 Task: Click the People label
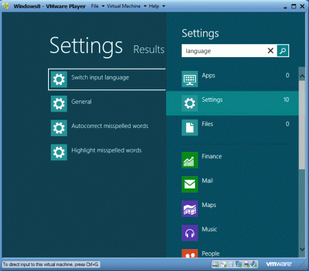[211, 254]
